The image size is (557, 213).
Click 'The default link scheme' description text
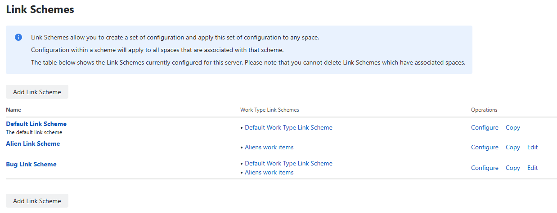coord(34,132)
